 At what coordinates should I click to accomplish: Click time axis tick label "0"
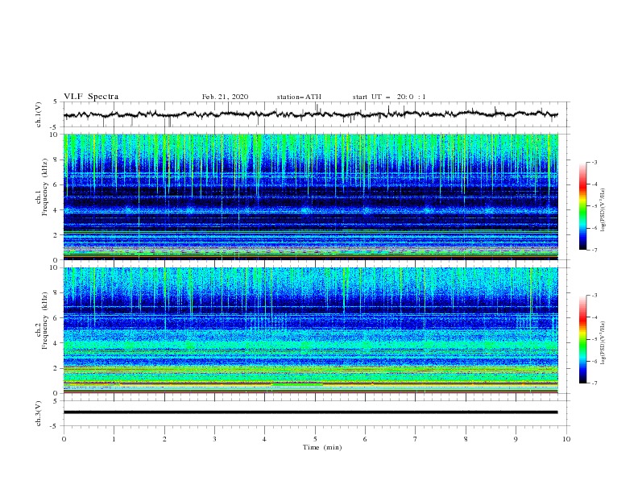pos(64,439)
